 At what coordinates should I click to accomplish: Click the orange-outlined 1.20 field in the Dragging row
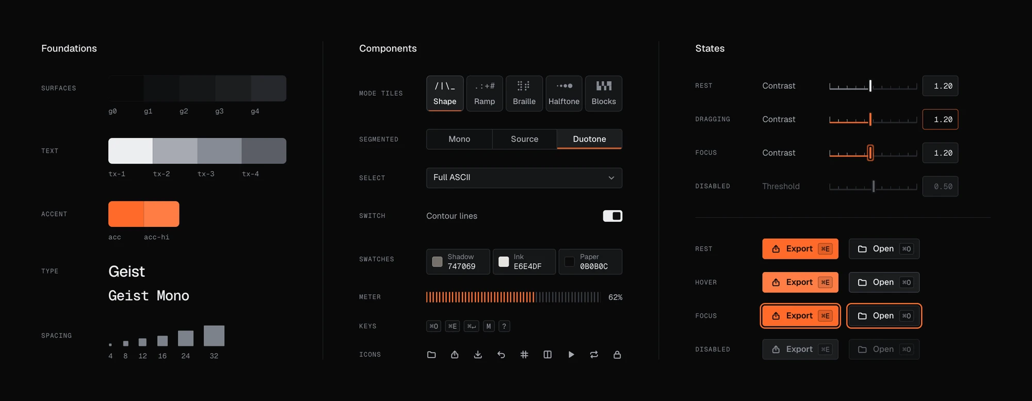941,120
